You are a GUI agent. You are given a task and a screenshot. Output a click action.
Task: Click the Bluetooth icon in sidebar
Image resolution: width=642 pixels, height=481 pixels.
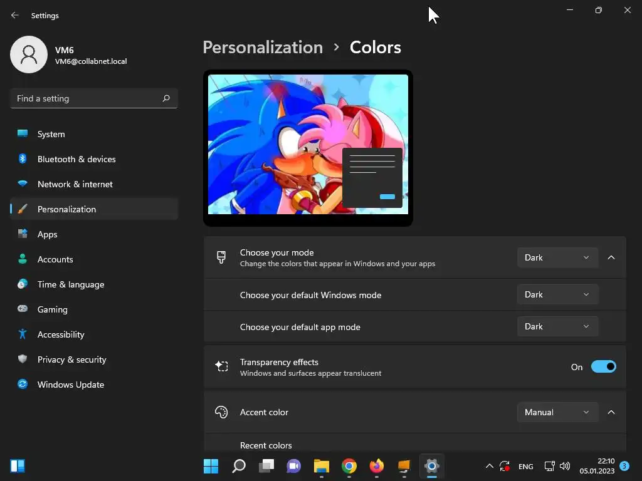pos(23,158)
